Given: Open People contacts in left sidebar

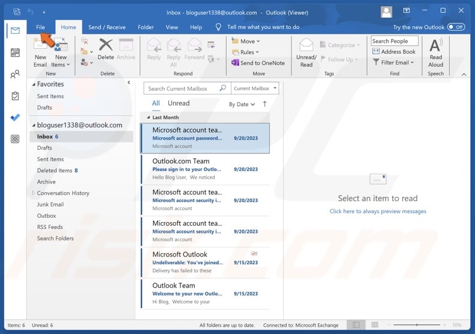Looking at the screenshot, I should [15, 74].
